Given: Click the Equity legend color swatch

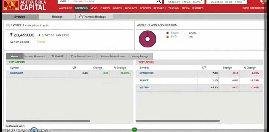Looking at the screenshot, I should tap(167, 33).
